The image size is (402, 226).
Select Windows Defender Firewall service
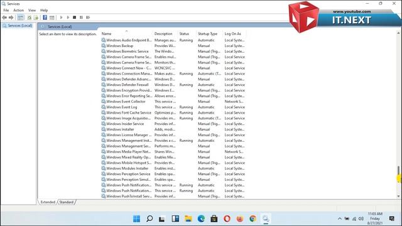173,85
